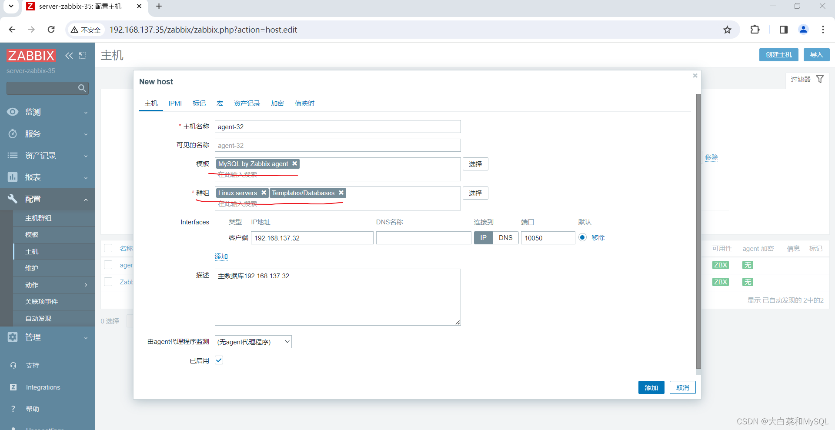Screen dimensions: 835x430
Task: Expand the 资产记录 menu chevron
Action: point(86,156)
